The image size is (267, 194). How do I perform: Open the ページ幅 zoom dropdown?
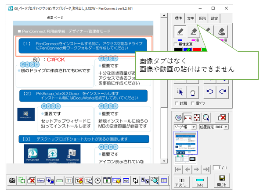click(193, 127)
